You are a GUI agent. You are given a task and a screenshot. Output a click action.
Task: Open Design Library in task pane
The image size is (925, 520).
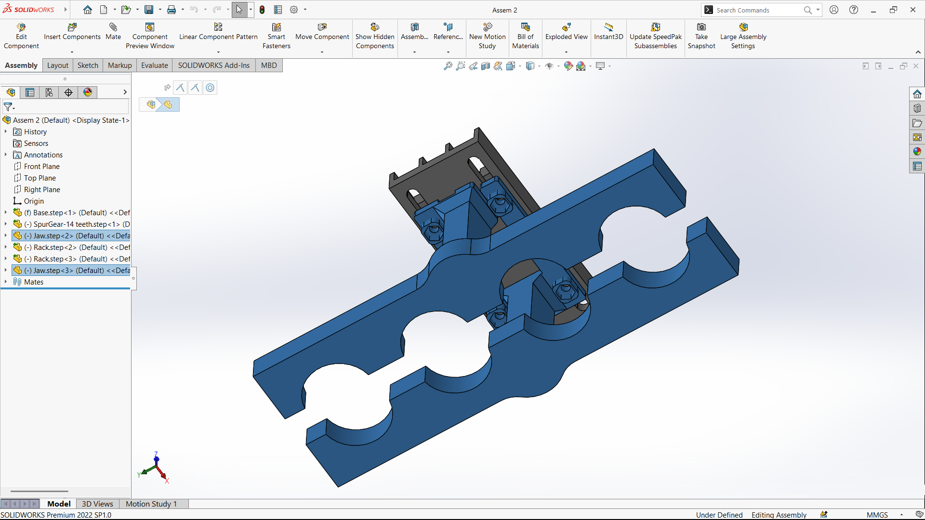917,109
